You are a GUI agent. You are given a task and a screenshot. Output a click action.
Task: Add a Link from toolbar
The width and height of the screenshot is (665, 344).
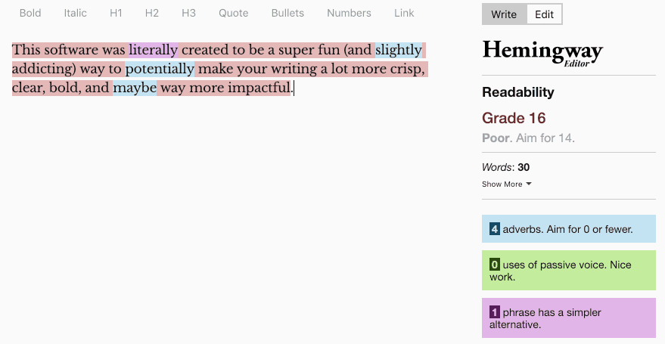pos(404,13)
